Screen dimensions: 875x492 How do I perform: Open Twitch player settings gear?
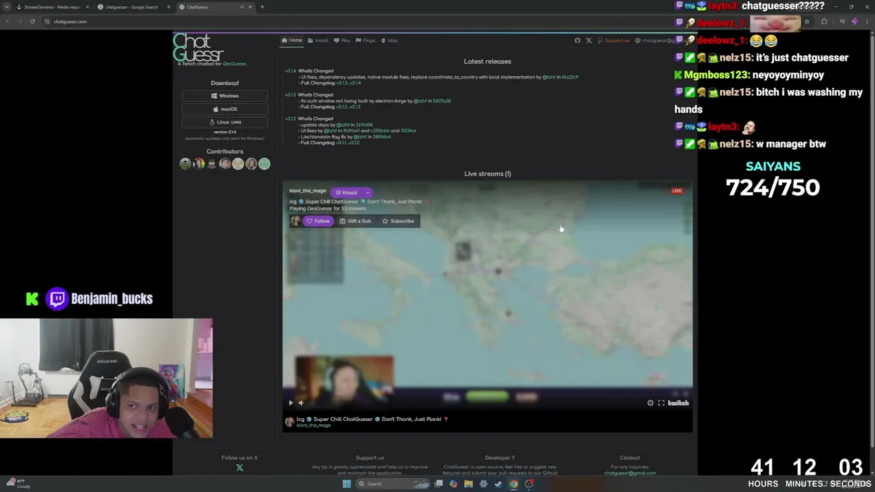[x=650, y=403]
